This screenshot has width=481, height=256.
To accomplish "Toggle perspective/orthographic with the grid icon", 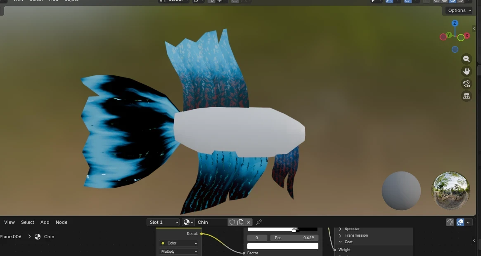I will pos(466,96).
